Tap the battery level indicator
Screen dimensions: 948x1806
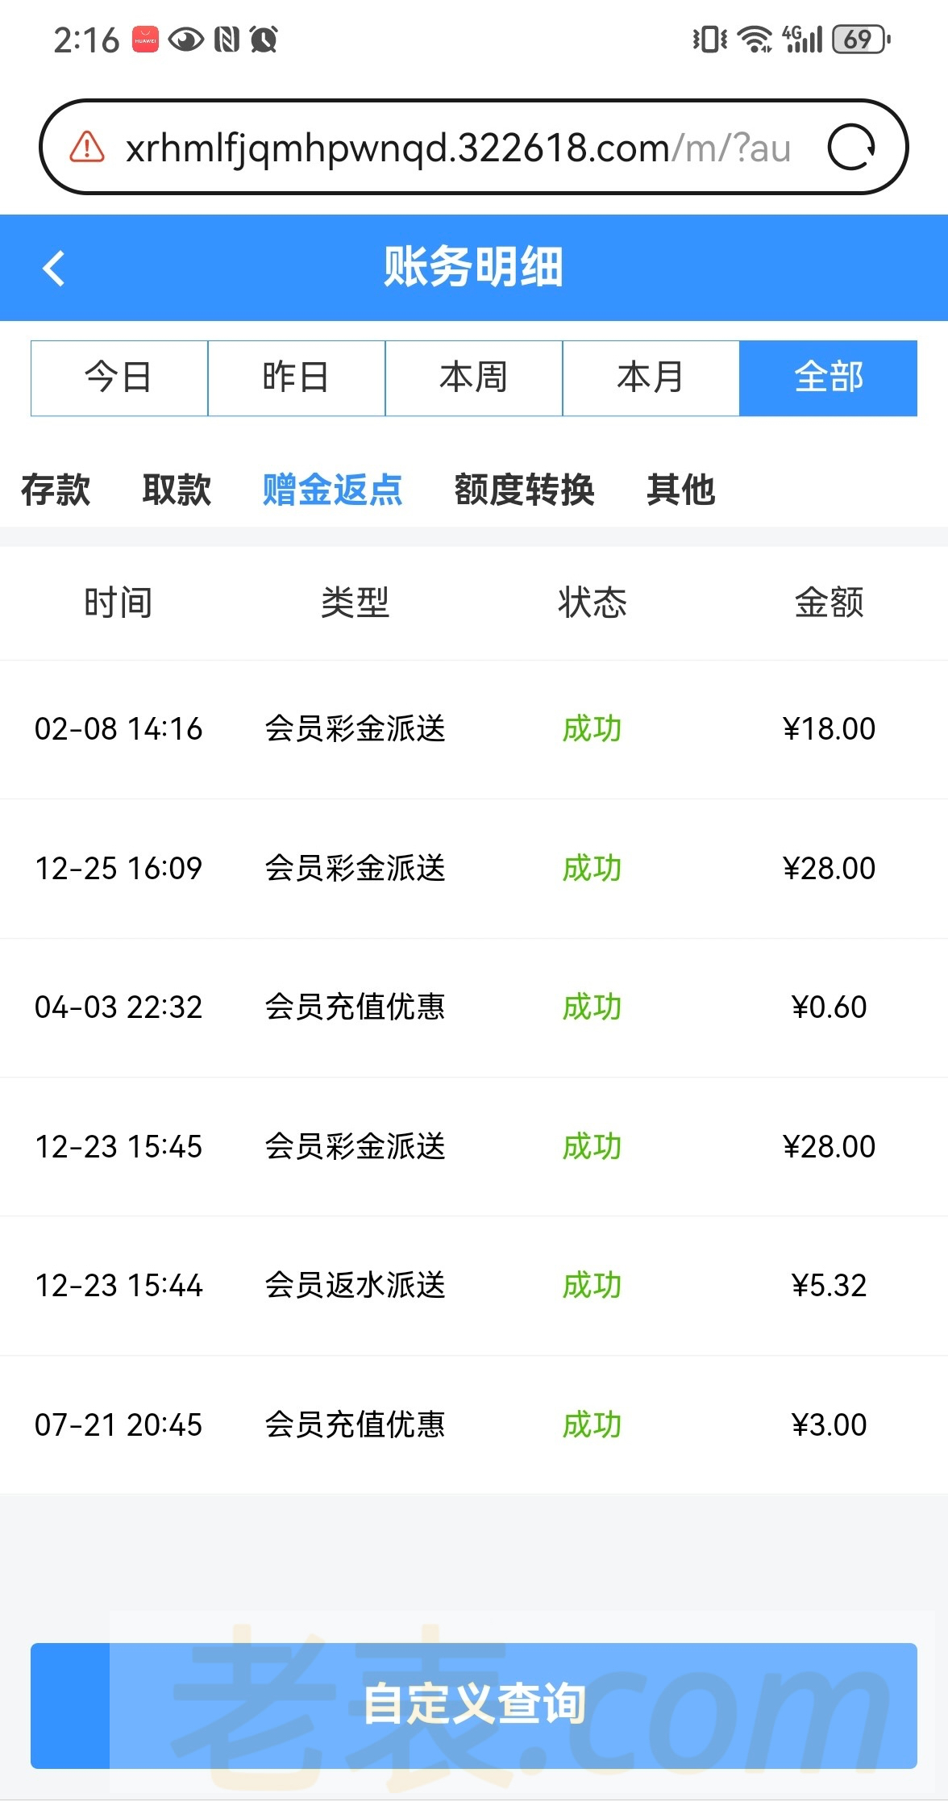tap(861, 39)
